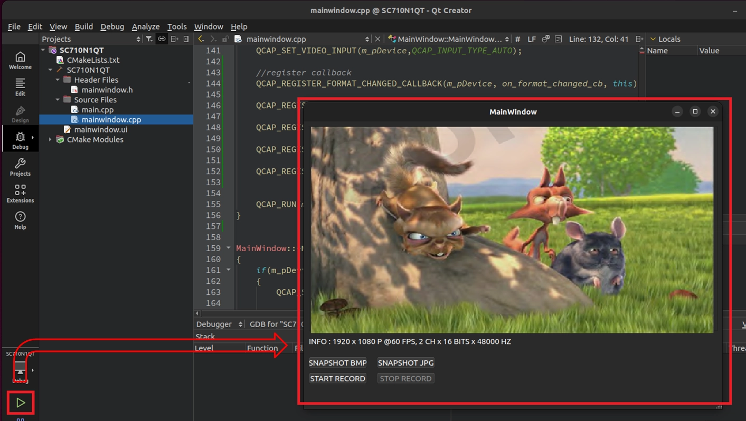746x421 pixels.
Task: Click the green Run play button
Action: pos(21,403)
